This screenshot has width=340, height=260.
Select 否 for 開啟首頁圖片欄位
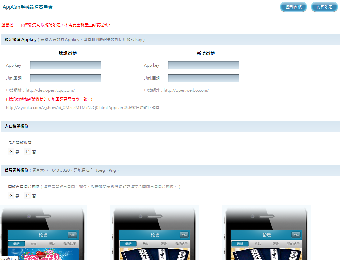coord(28,196)
